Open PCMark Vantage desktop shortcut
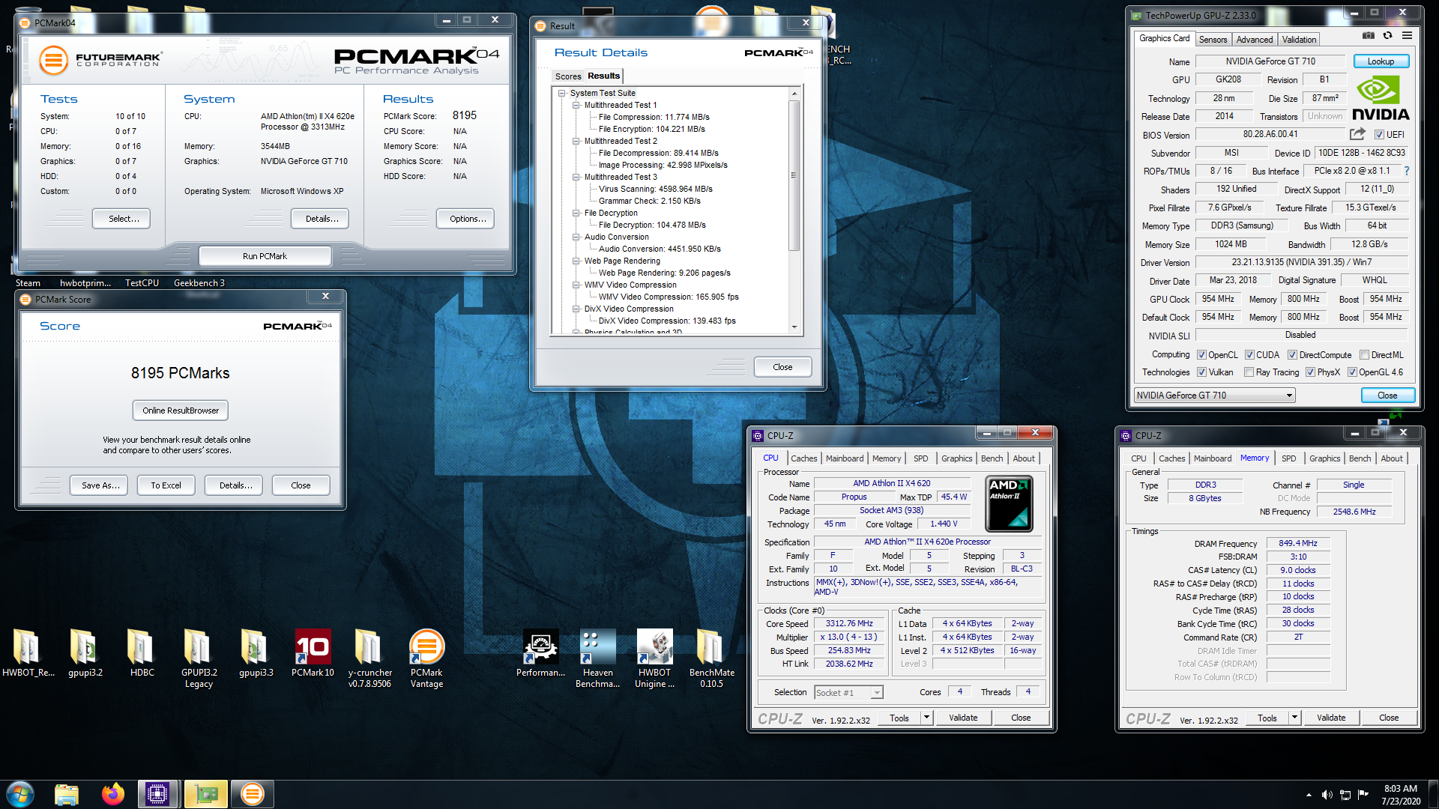1439x809 pixels. click(426, 658)
